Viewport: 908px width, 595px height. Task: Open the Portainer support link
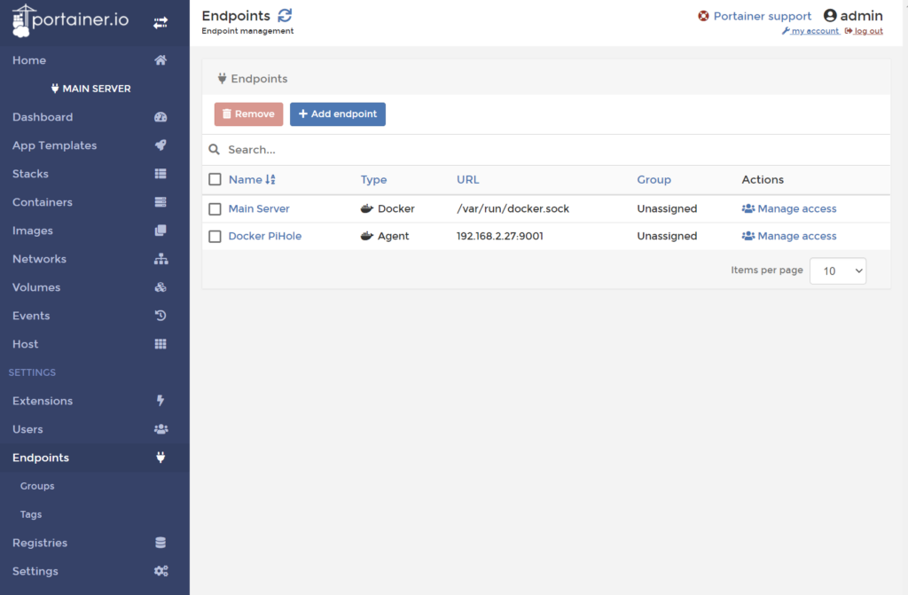point(762,16)
